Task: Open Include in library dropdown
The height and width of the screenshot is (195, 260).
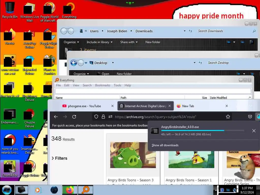Action: (x=100, y=42)
